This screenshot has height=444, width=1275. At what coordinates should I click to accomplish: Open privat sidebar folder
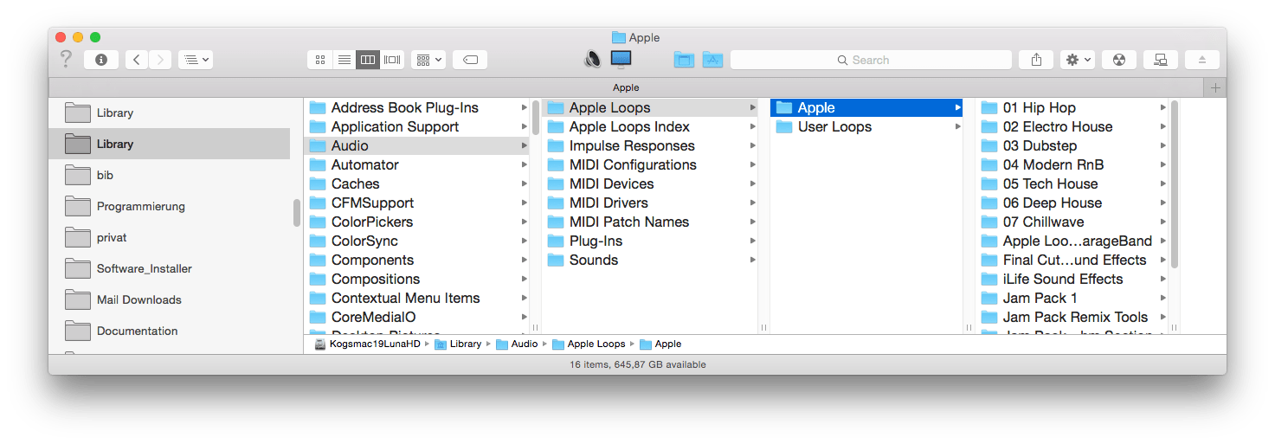point(169,237)
